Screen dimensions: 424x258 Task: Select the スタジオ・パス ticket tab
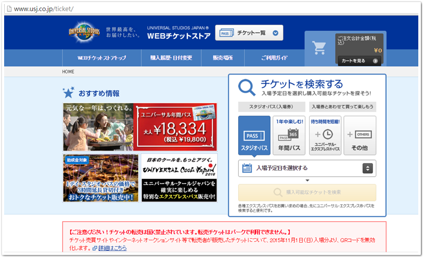pos(254,135)
